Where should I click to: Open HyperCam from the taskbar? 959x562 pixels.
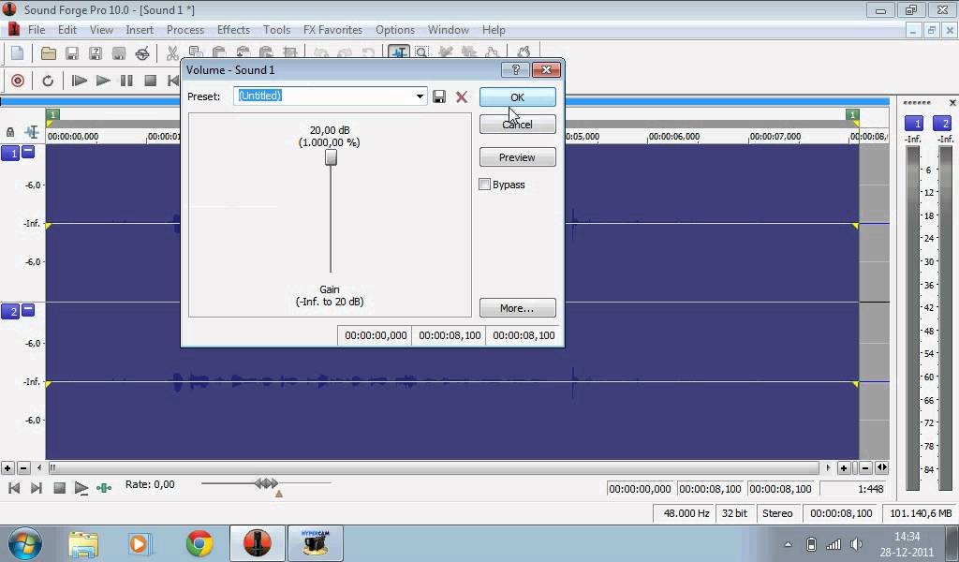316,543
